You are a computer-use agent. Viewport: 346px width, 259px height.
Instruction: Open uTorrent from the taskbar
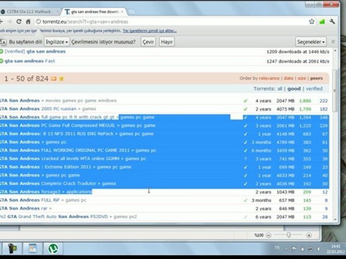[53, 249]
